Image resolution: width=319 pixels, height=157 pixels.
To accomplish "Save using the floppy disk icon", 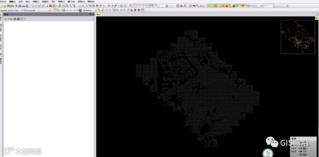I will click(9, 6).
